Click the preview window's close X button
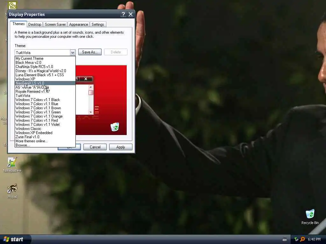This screenshot has width=326, height=244. pyautogui.click(x=86, y=79)
